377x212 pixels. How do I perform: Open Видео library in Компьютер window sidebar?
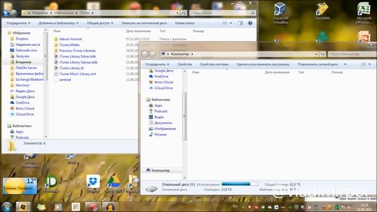[x=159, y=117]
